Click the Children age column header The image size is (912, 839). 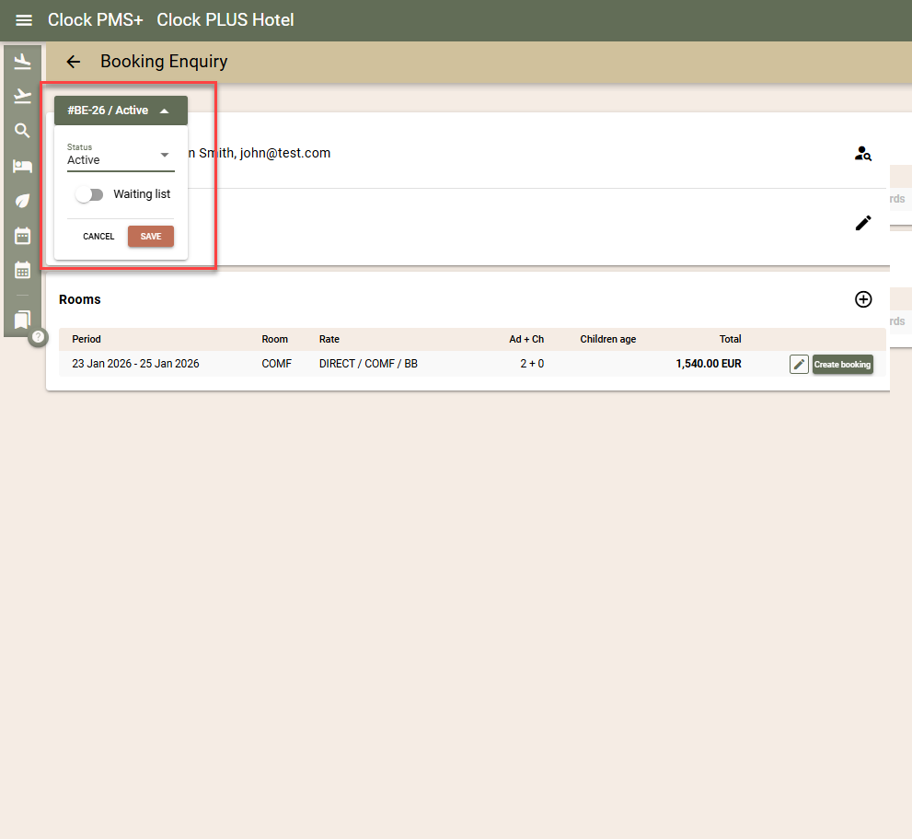coord(607,340)
